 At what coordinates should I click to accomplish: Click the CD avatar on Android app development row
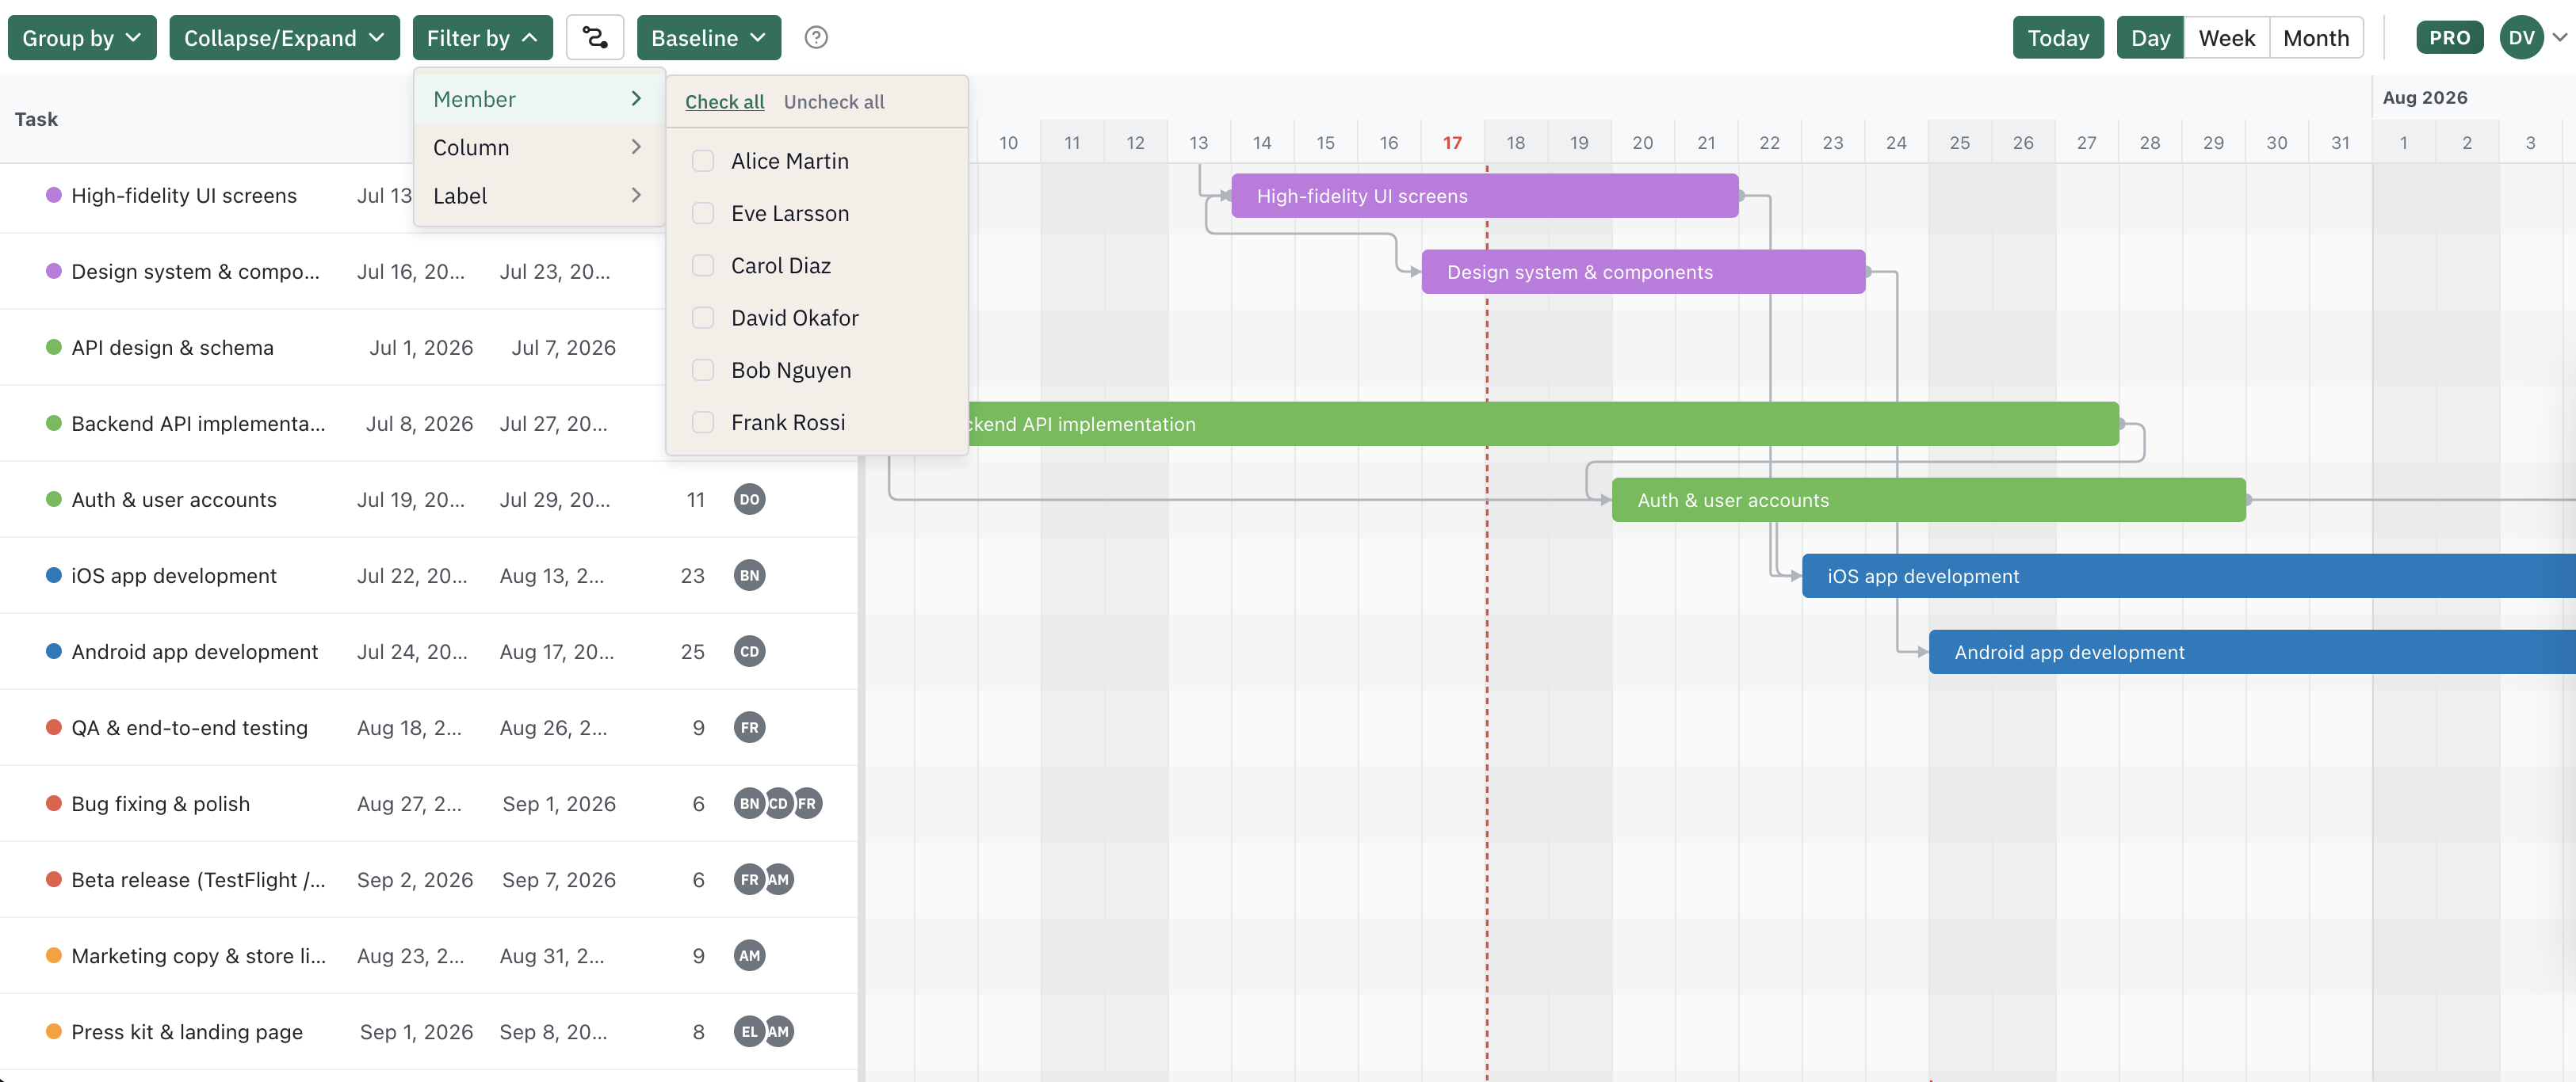[749, 651]
